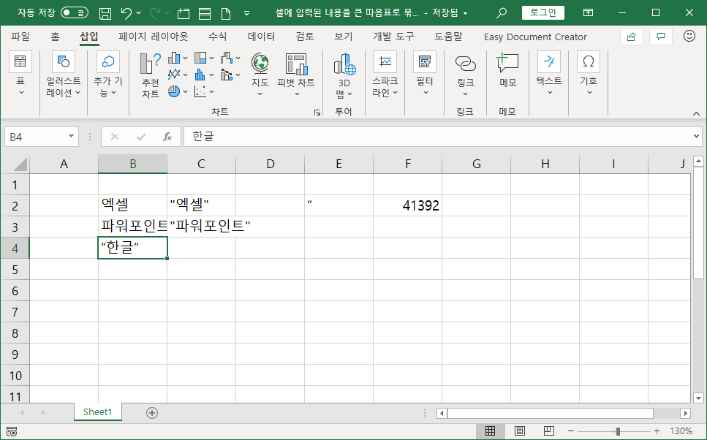Open the 텍스트 menu
The height and width of the screenshot is (440, 707).
(549, 75)
